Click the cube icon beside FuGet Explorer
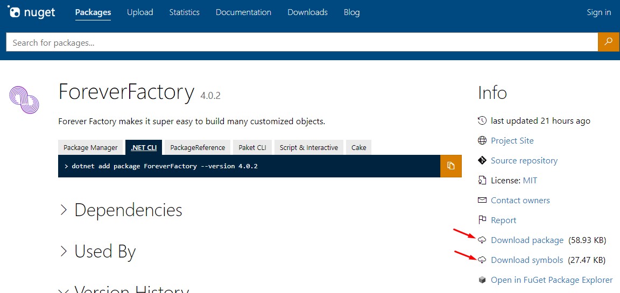 point(482,280)
